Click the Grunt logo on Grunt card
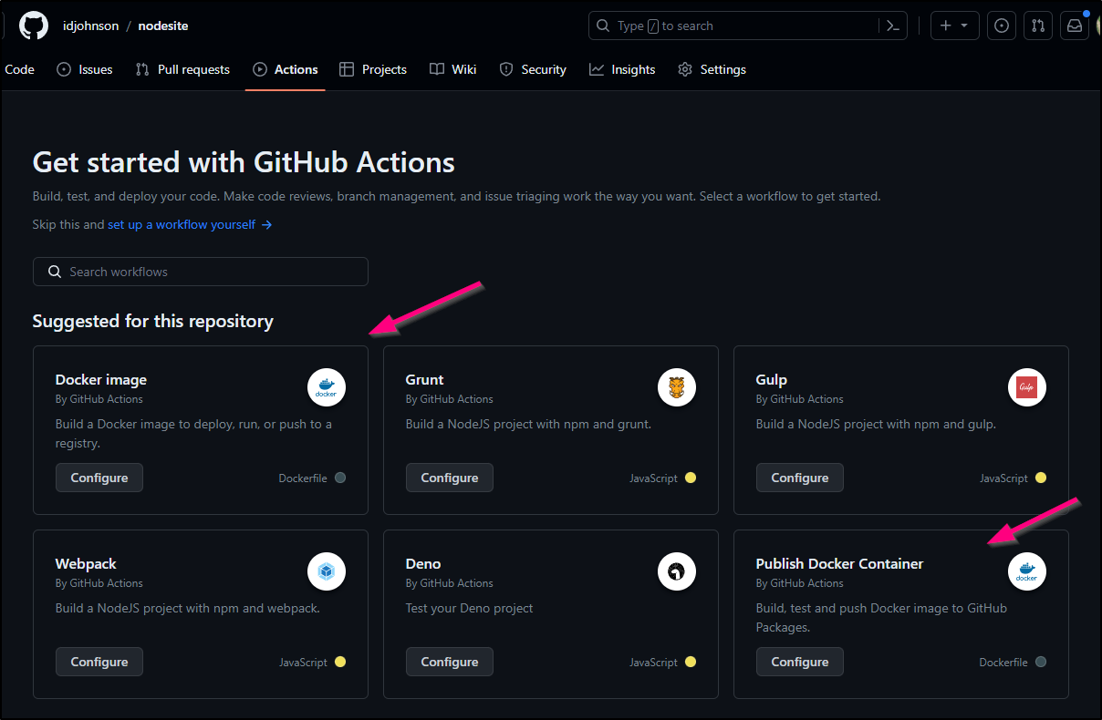Image resolution: width=1102 pixels, height=720 pixels. [x=677, y=387]
